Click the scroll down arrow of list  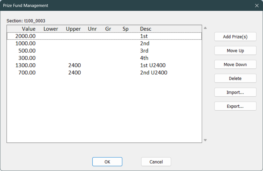pos(205,140)
